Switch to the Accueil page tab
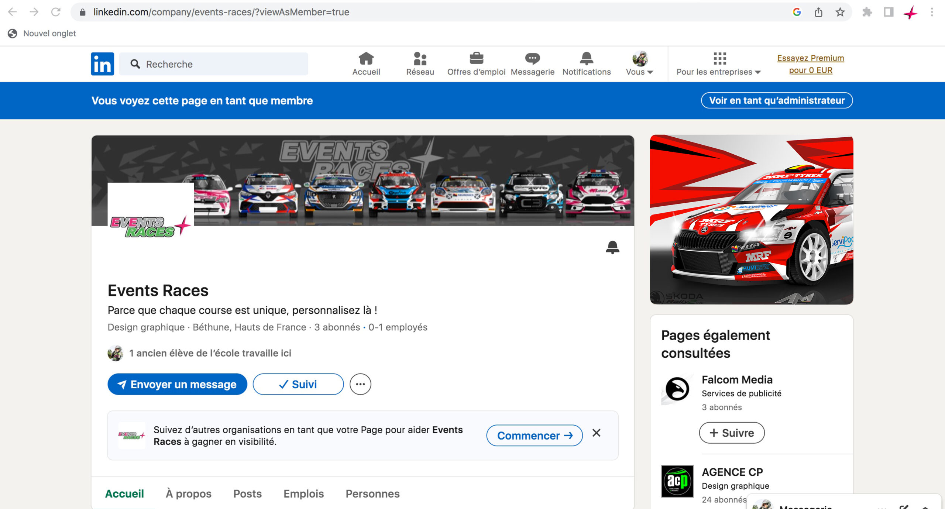 124,493
